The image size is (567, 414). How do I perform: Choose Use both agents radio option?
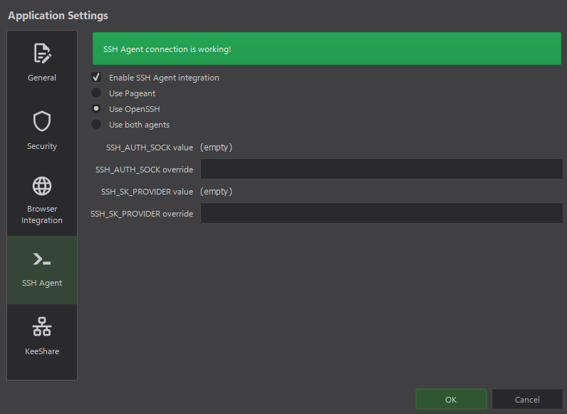pos(96,124)
